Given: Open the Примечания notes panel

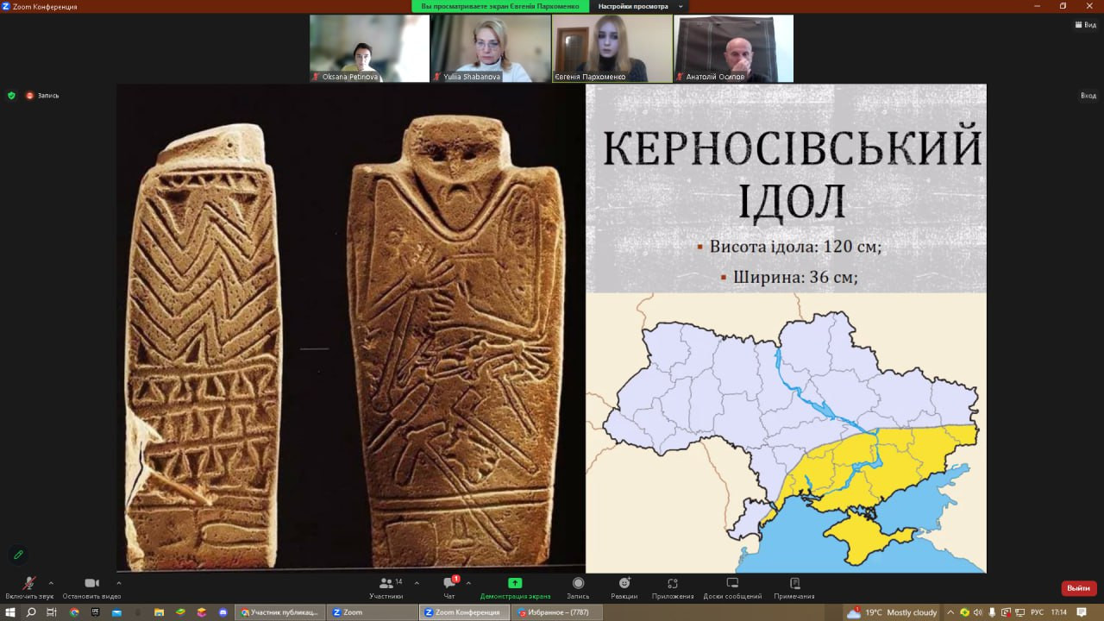Looking at the screenshot, I should coord(794,588).
